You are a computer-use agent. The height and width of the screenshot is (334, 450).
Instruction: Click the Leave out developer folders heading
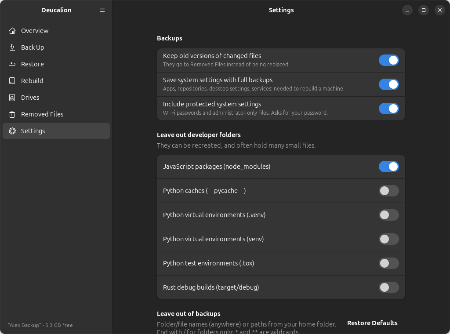[x=199, y=135]
